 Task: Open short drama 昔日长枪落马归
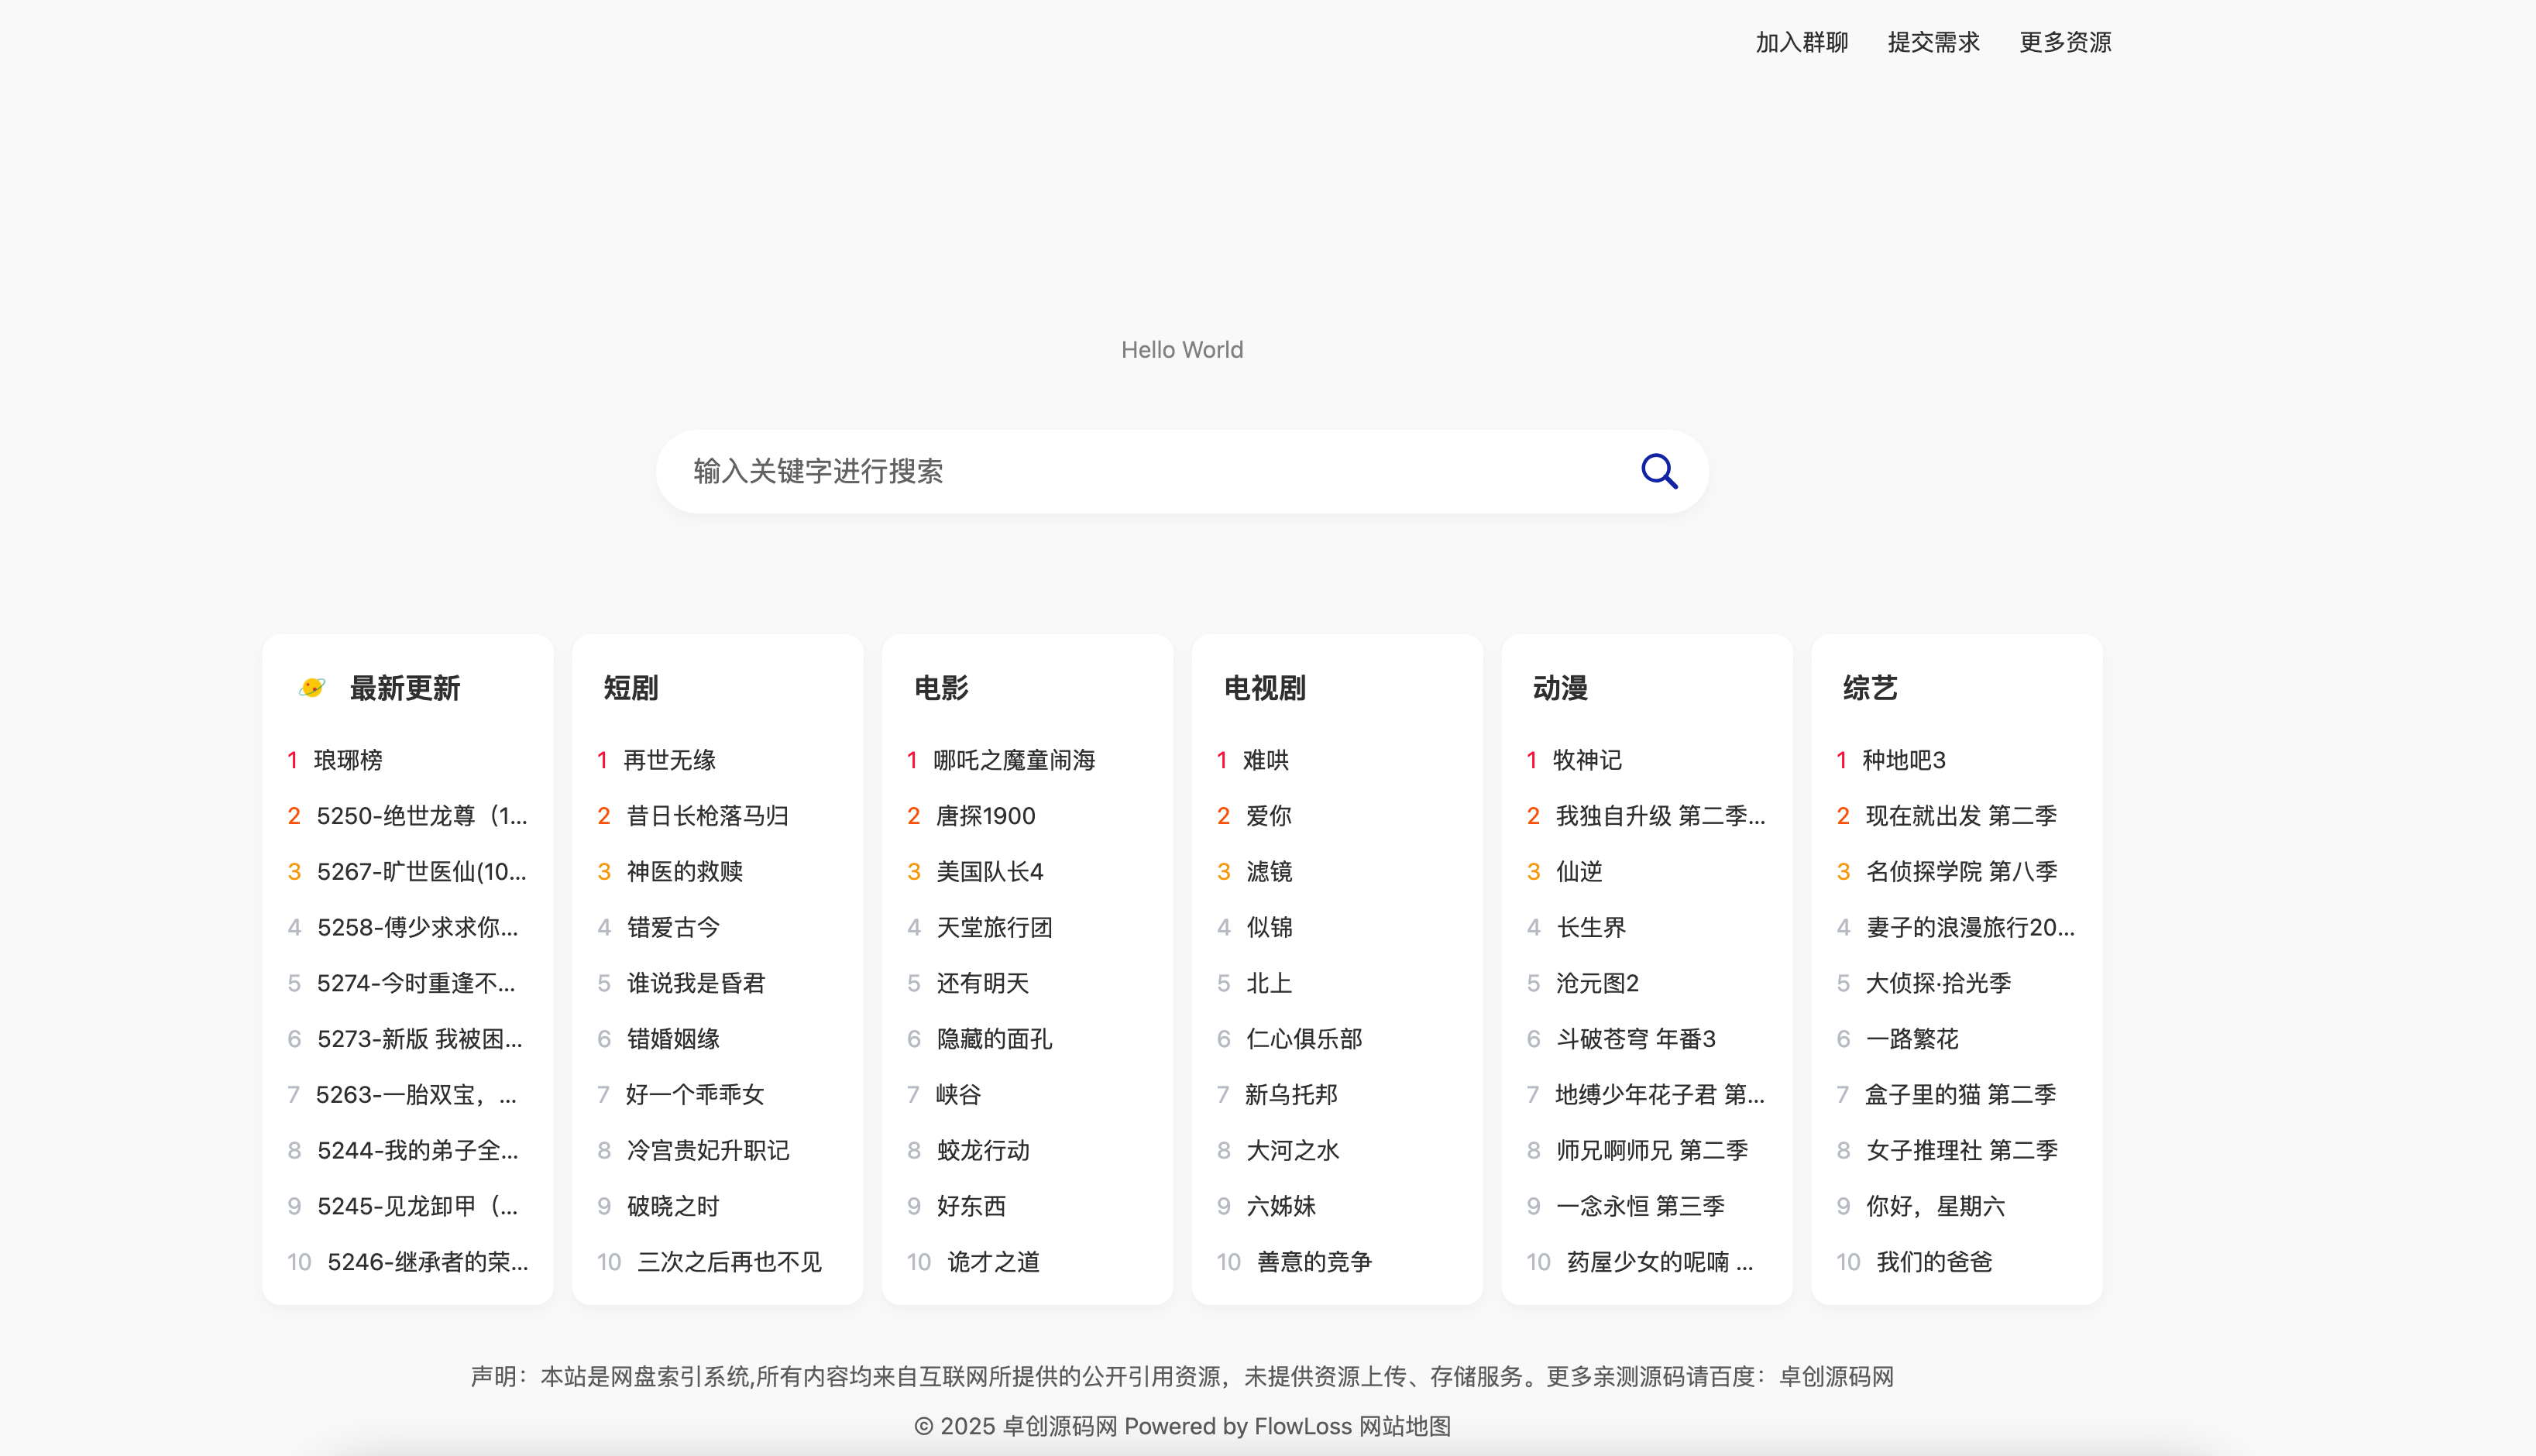[x=708, y=816]
